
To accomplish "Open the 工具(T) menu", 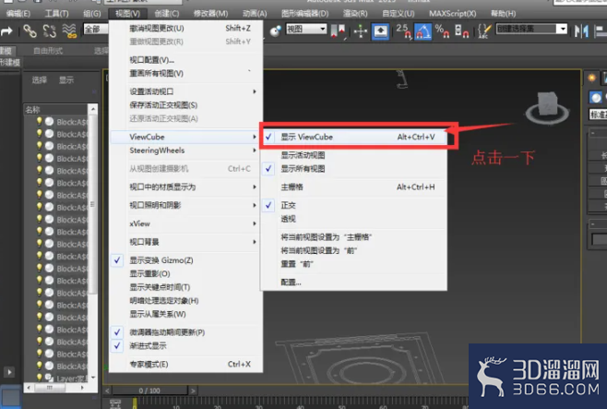I will click(x=56, y=14).
